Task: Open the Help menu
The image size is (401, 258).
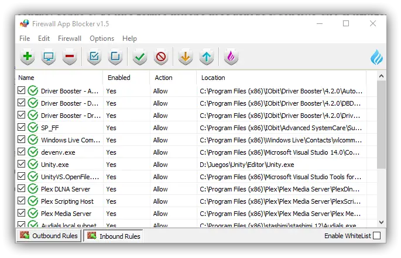Action: (129, 39)
